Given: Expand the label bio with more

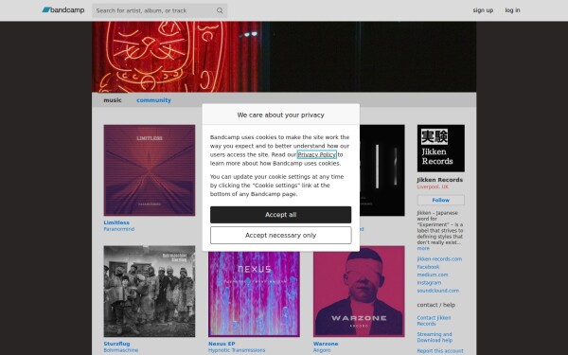Looking at the screenshot, I should point(423,248).
